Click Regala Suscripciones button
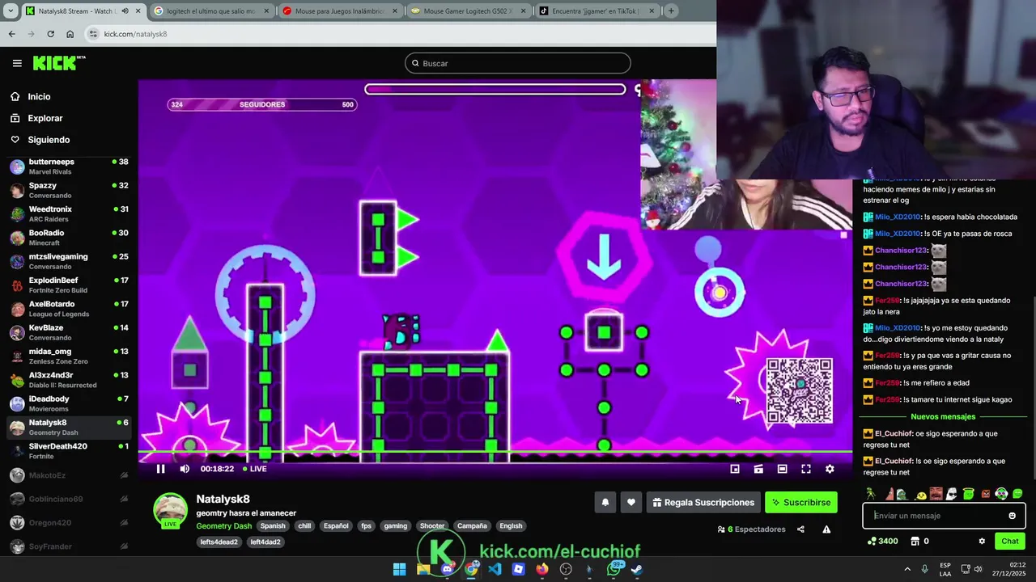The width and height of the screenshot is (1036, 582). (x=703, y=502)
